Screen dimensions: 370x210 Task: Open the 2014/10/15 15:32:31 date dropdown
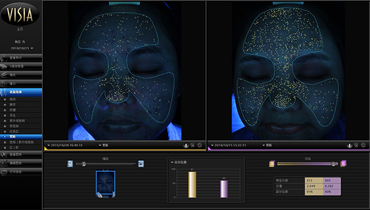click(x=228, y=145)
